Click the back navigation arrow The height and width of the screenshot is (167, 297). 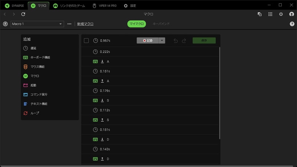click(x=5, y=14)
